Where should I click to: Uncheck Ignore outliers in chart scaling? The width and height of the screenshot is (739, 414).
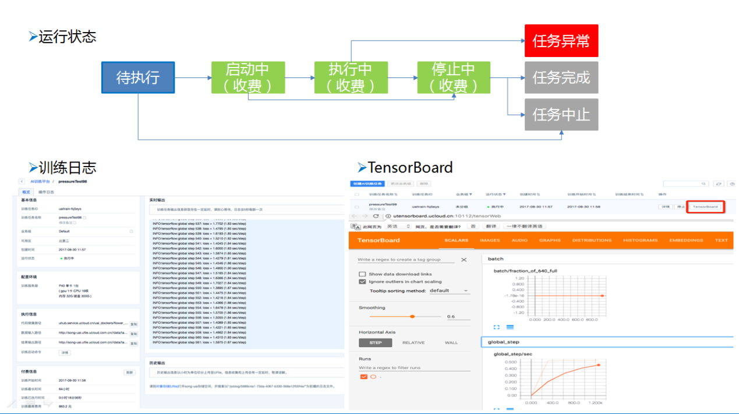[362, 281]
